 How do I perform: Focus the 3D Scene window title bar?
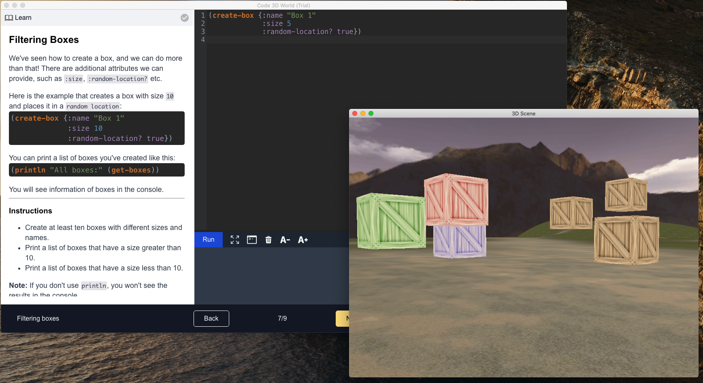[522, 113]
